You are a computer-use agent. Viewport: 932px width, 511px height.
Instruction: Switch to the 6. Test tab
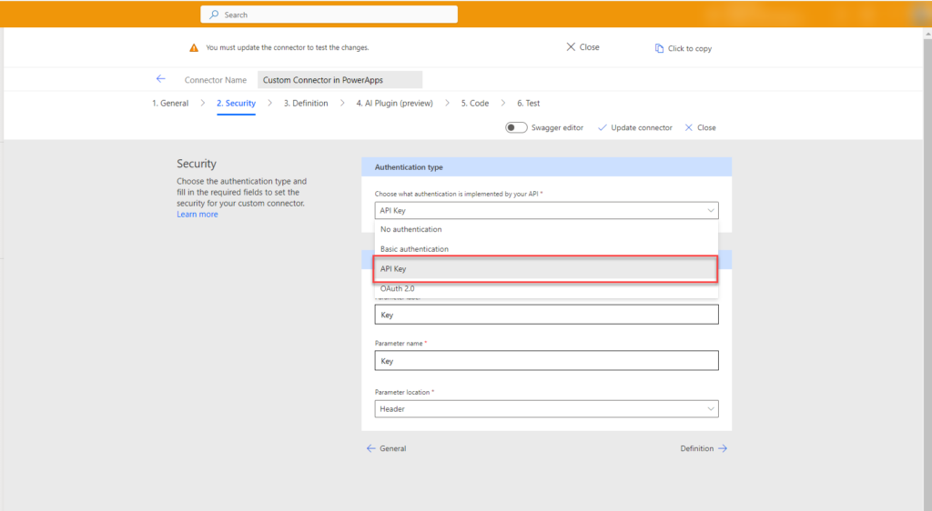[x=528, y=104]
